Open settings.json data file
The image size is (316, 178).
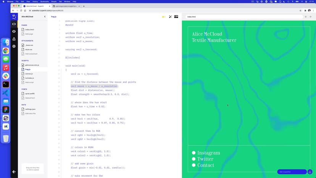31,109
